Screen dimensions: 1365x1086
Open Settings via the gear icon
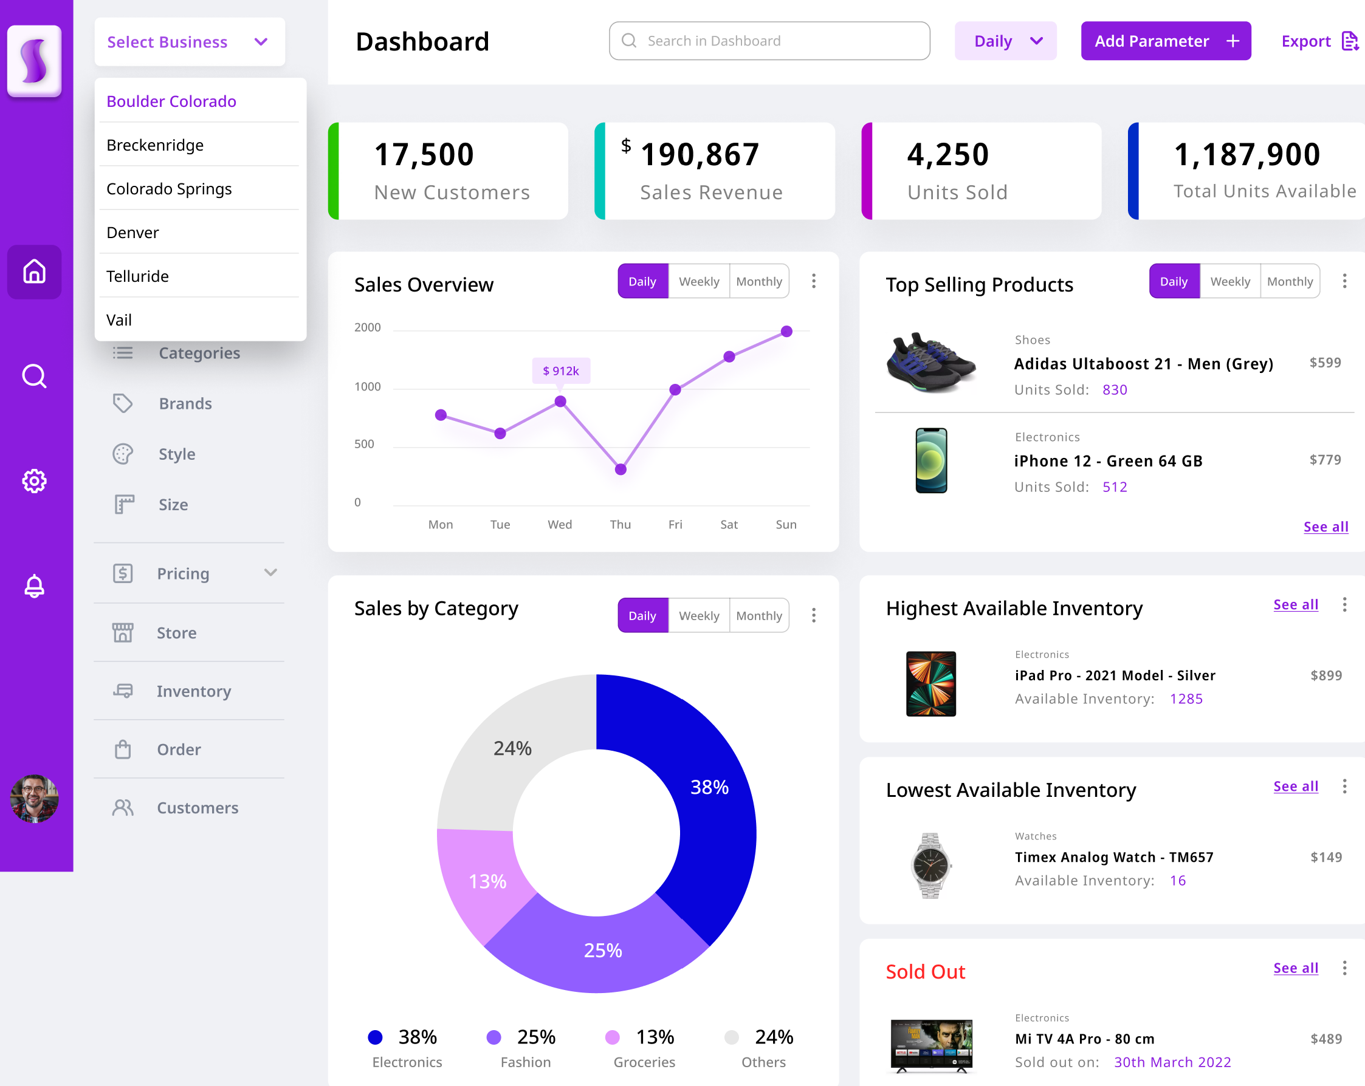tap(33, 481)
